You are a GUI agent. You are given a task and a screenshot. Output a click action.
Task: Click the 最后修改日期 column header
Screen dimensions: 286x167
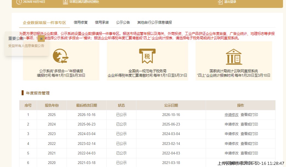87,105
